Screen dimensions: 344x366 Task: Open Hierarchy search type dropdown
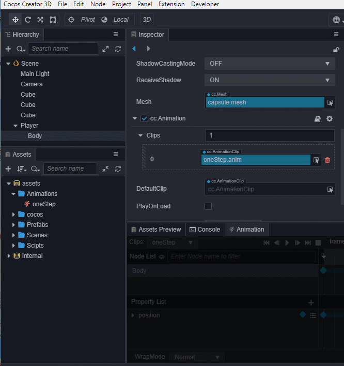[x=21, y=49]
